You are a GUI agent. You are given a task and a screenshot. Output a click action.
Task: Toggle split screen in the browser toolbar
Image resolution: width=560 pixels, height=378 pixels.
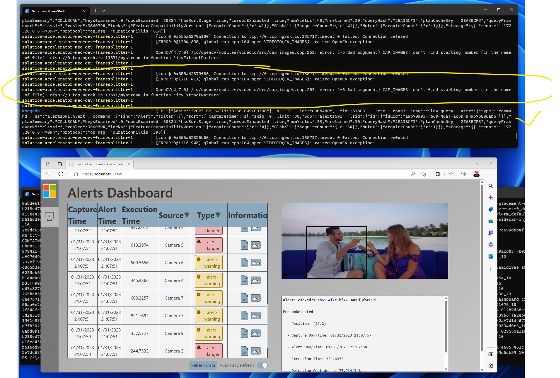point(464,174)
